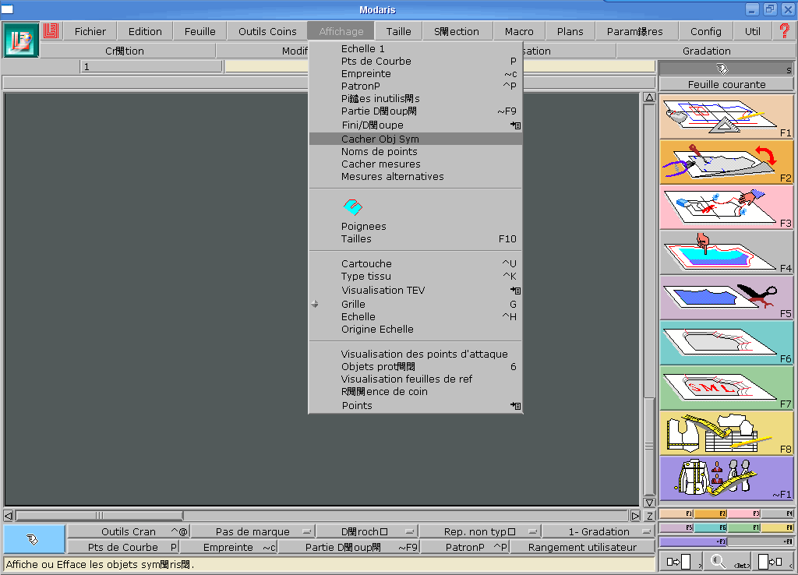Select Tailles F10 in Affichage menu
Image resolution: width=798 pixels, height=575 pixels.
(x=416, y=238)
